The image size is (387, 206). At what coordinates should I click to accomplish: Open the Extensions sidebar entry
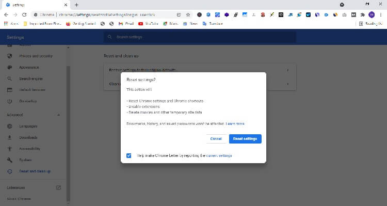[16, 188]
